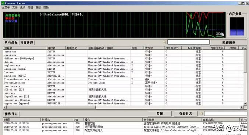The height and width of the screenshot is (135, 249).
Task: Select the services.exe process row
Action: pyautogui.click(x=123, y=86)
